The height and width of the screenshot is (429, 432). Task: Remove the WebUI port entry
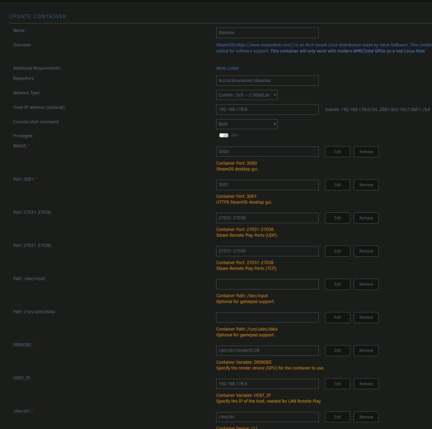click(x=366, y=152)
